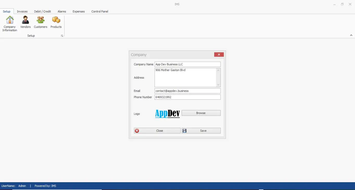Open Company Information setup icon
355x190 pixels.
(10, 23)
